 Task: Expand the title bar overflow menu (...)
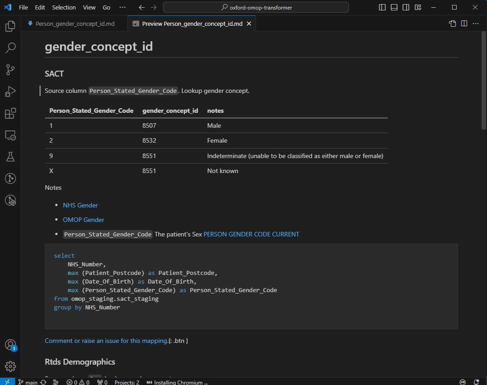tap(122, 7)
